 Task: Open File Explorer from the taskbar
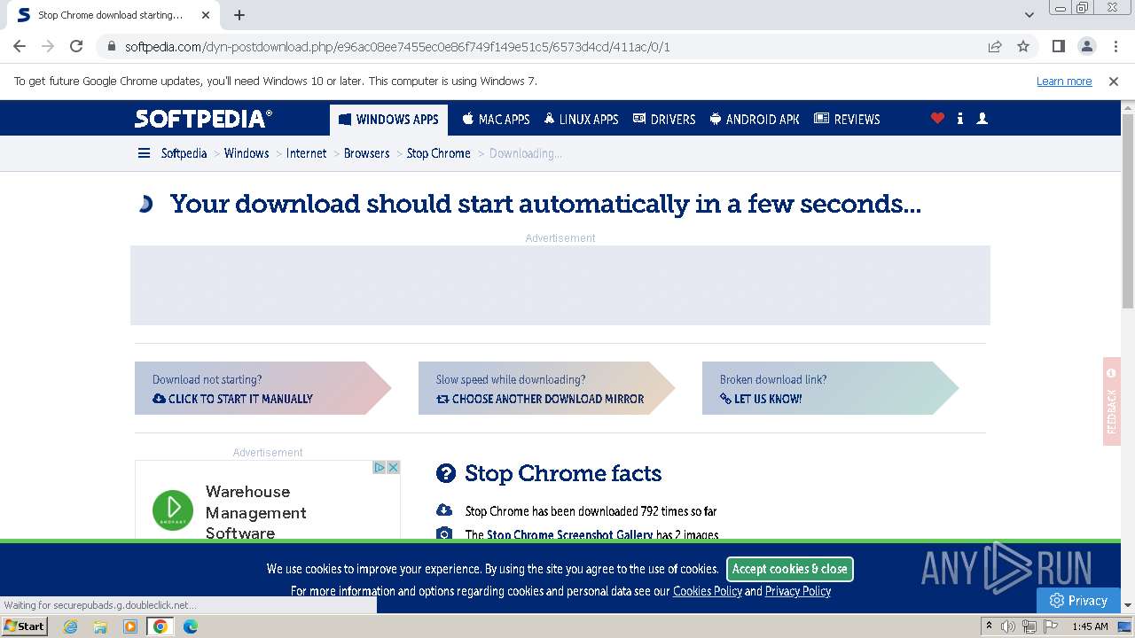pos(100,626)
